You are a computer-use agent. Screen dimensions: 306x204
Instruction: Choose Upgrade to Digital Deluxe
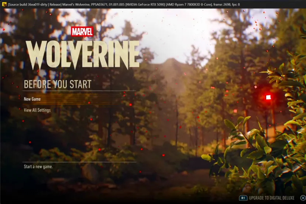pyautogui.click(x=272, y=198)
